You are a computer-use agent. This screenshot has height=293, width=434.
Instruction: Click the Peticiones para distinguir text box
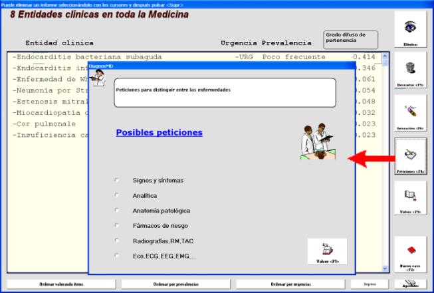click(x=225, y=93)
